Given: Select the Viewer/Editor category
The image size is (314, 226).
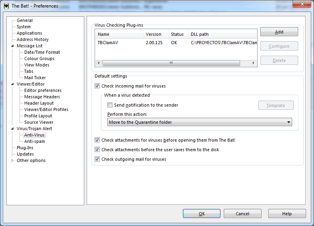Looking at the screenshot, I should (x=31, y=84).
